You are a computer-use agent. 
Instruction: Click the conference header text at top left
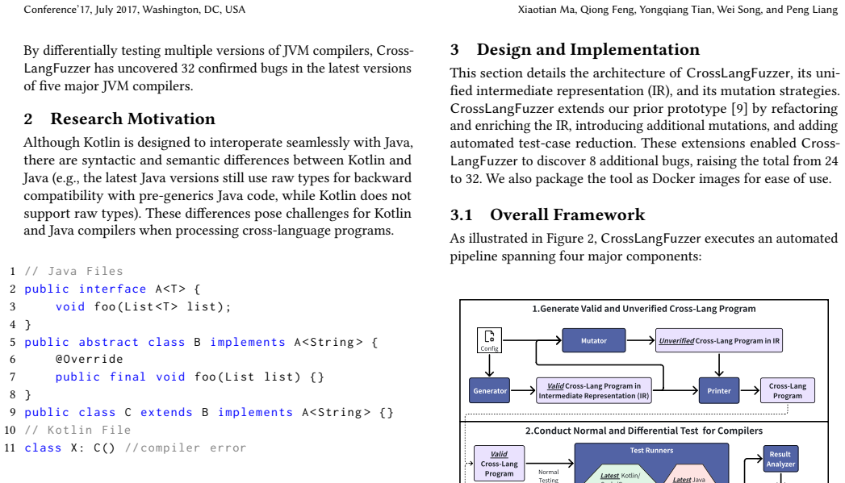[134, 10]
